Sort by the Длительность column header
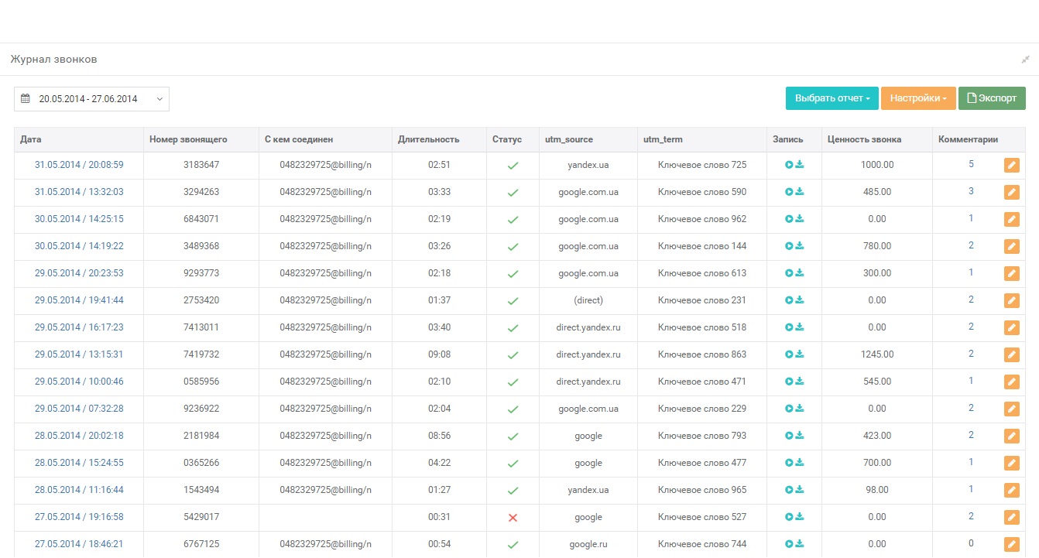Screen dimensions: 1039x558 (x=428, y=139)
